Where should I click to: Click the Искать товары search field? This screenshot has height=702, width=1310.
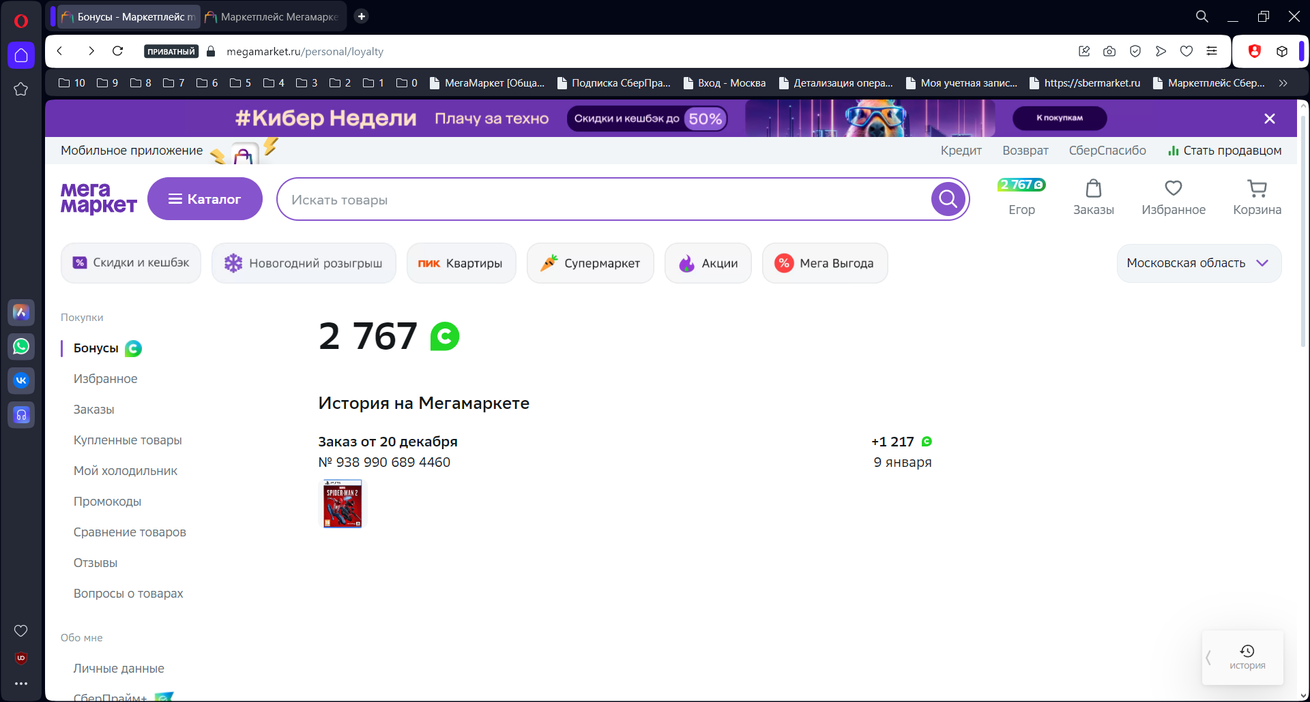pyautogui.click(x=604, y=200)
